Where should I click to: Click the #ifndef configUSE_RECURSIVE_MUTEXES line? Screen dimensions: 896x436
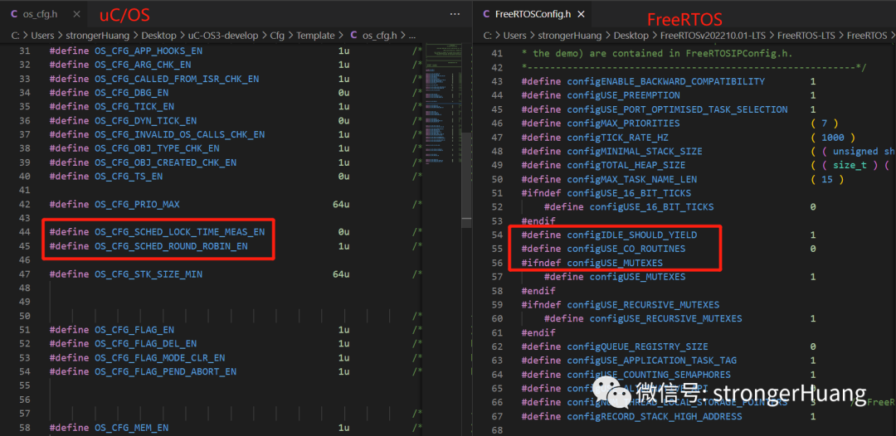coord(621,305)
